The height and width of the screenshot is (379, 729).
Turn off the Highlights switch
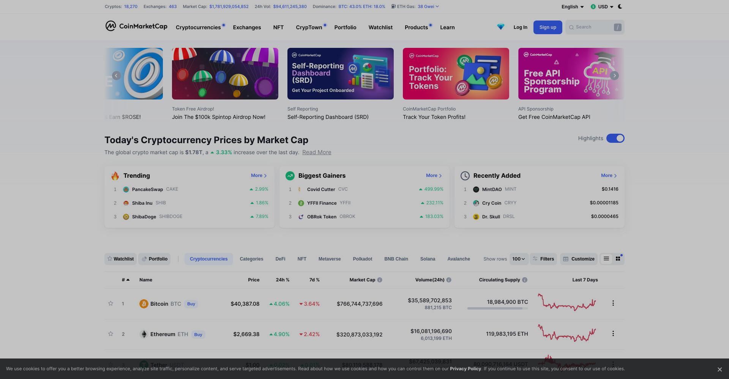pos(615,138)
